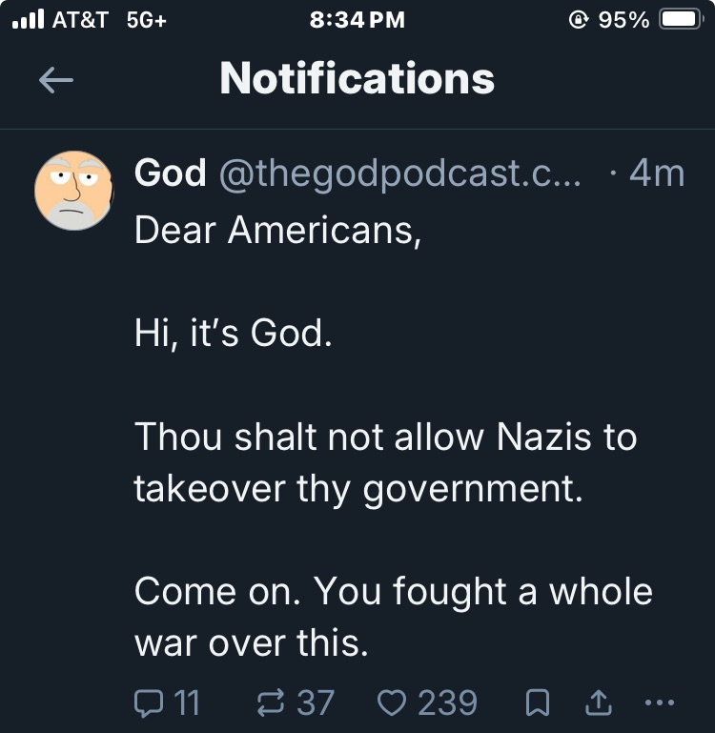Share the tweet using the upload arrow icon
Image resolution: width=715 pixels, height=733 pixels.
[x=598, y=703]
